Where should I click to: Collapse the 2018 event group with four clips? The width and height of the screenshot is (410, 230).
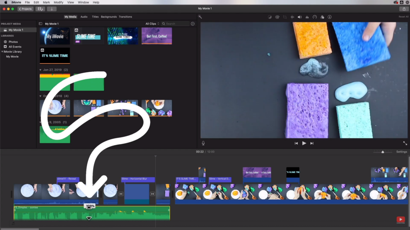pos(40,96)
